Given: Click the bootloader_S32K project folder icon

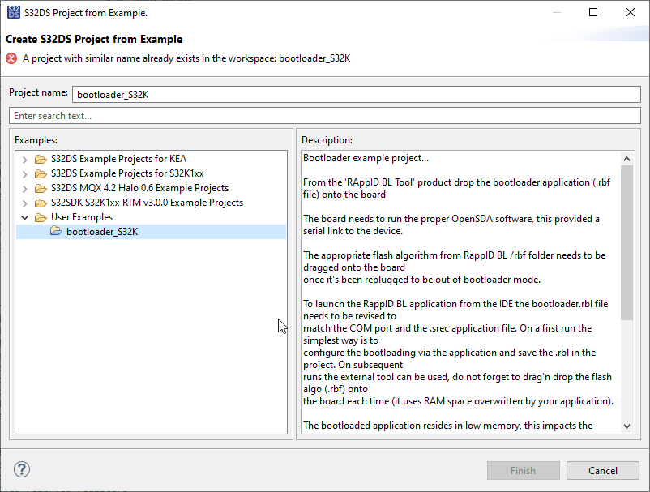Looking at the screenshot, I should click(x=56, y=232).
